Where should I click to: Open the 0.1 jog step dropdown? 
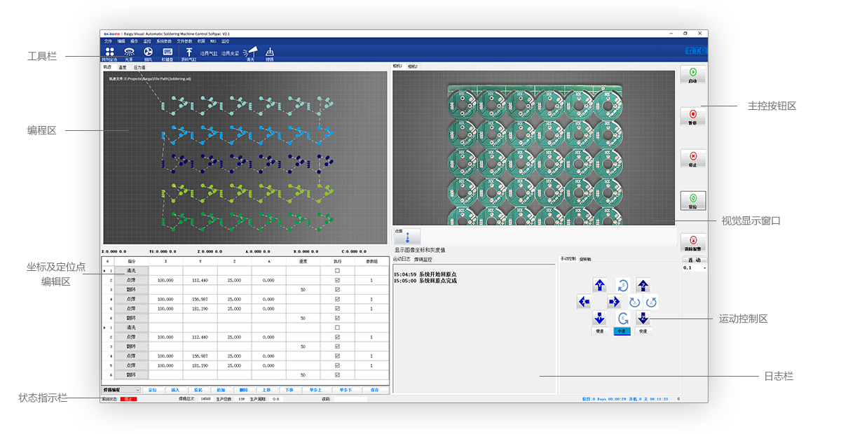coord(694,267)
